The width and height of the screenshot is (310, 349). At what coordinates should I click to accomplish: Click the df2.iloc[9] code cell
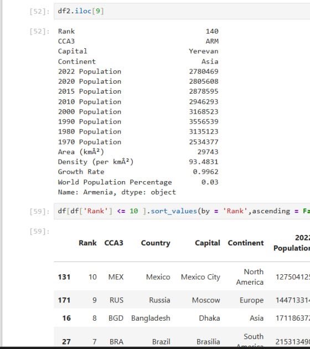182,11
